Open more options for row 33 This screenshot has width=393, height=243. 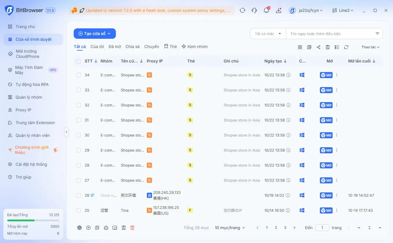(x=337, y=90)
